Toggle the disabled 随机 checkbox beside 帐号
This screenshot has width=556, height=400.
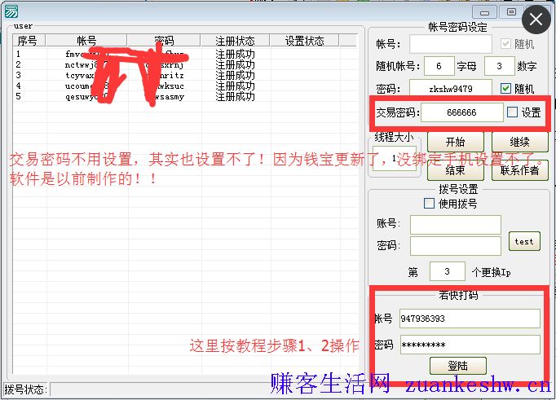pos(506,43)
